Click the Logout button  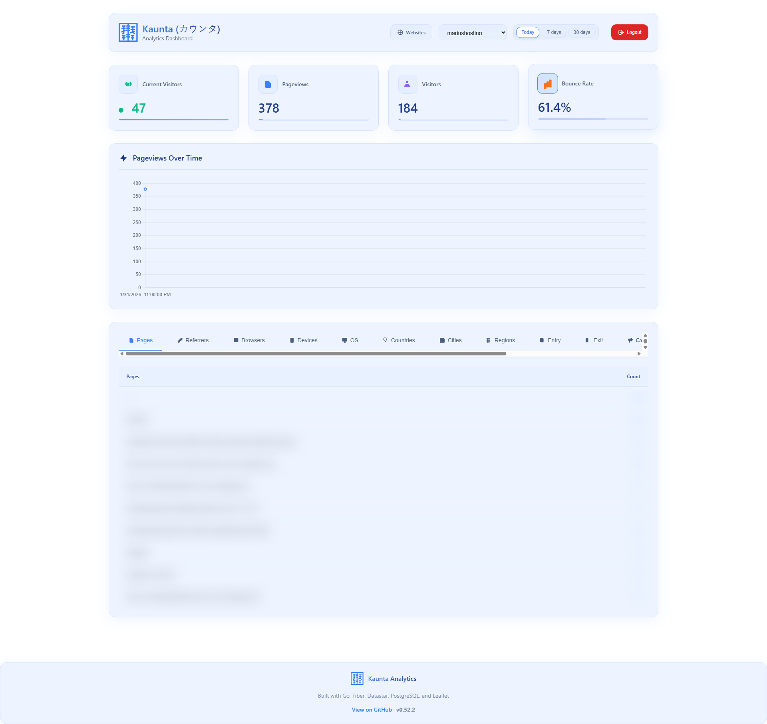(x=629, y=32)
